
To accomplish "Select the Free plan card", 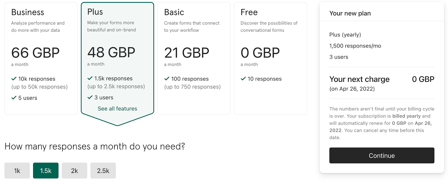I will click(270, 58).
